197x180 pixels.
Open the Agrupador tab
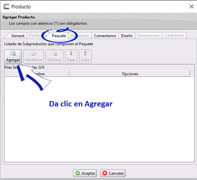coord(80,35)
